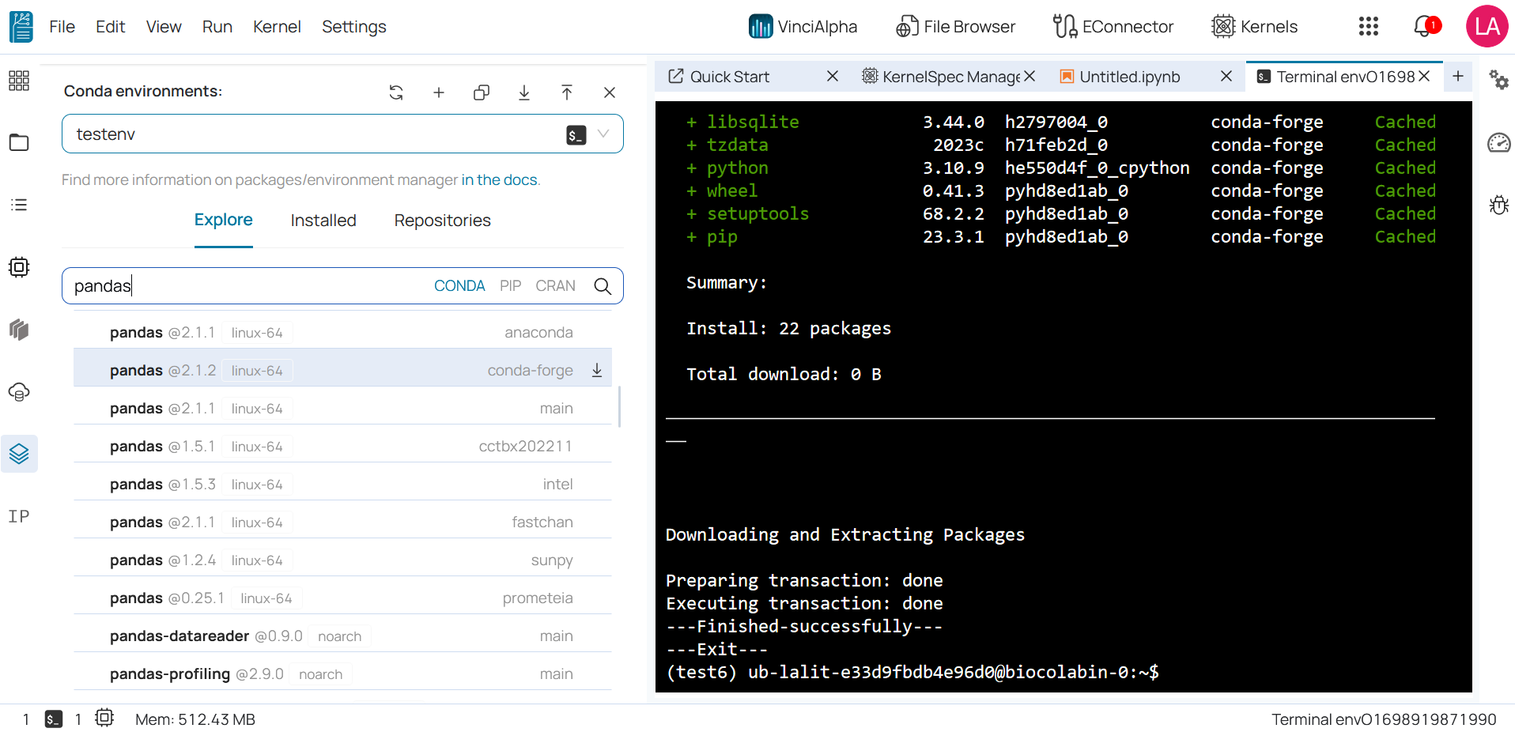Open the File menu
Viewport: 1515px width, 732px height.
(62, 27)
